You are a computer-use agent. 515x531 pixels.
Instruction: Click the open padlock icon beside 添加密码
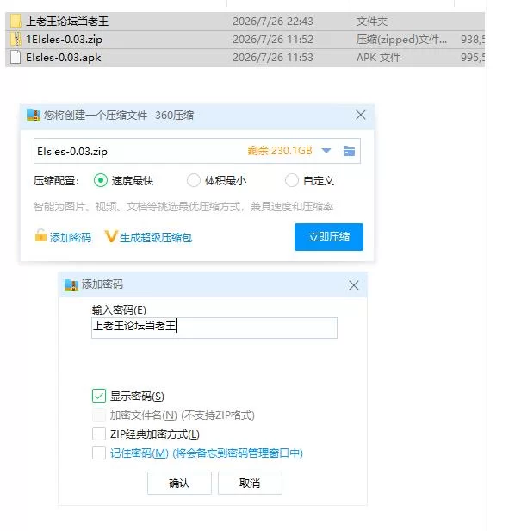40,235
